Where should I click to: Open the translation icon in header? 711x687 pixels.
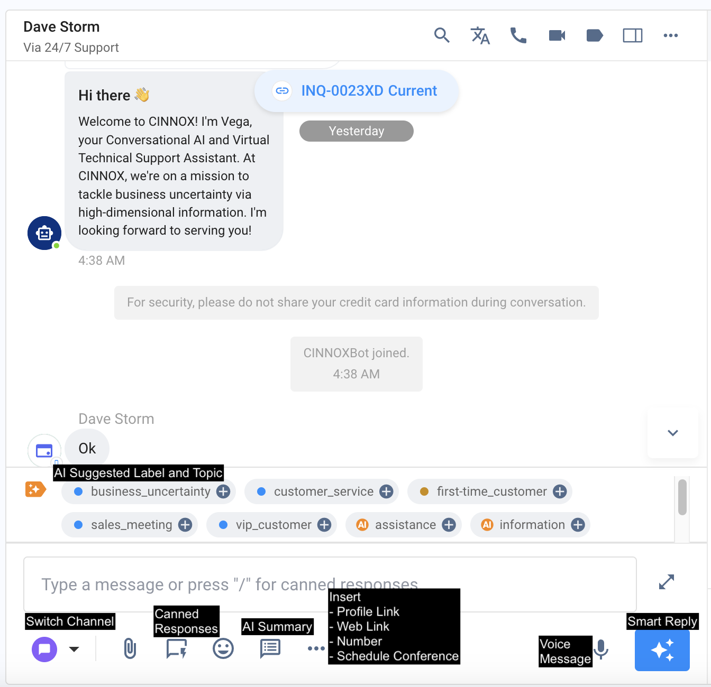click(x=480, y=35)
